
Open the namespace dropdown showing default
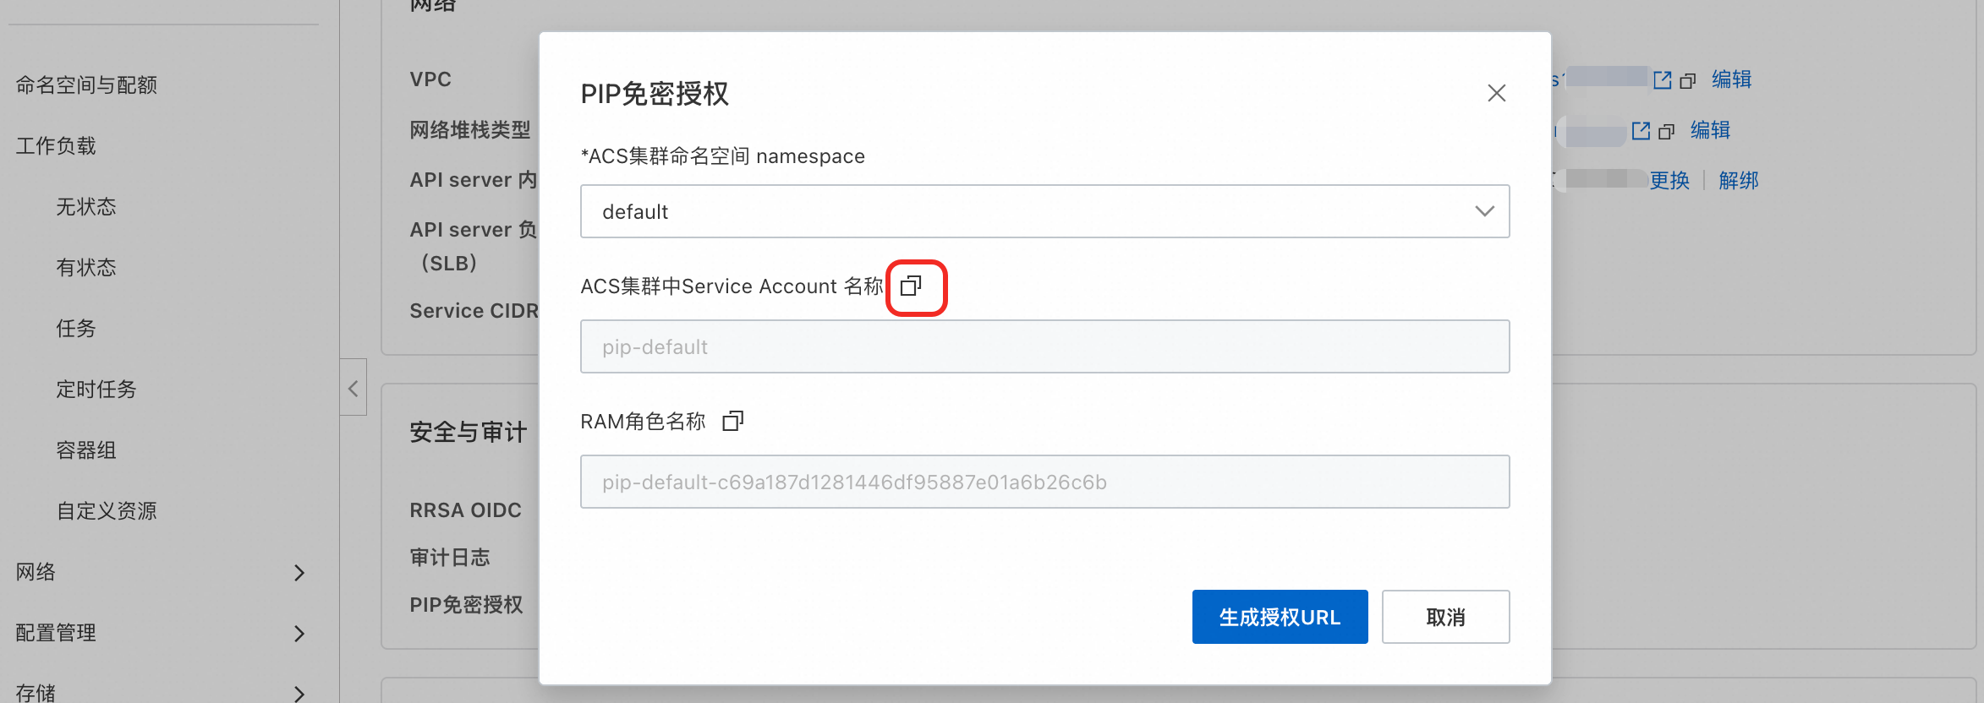tap(1044, 211)
